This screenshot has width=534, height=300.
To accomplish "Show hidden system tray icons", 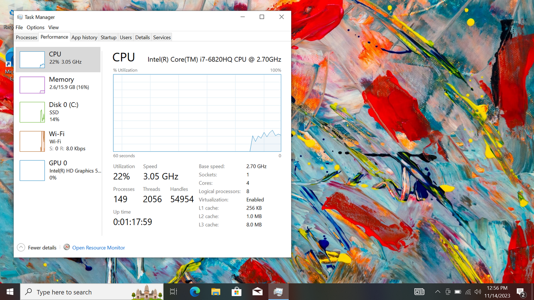I will point(438,292).
